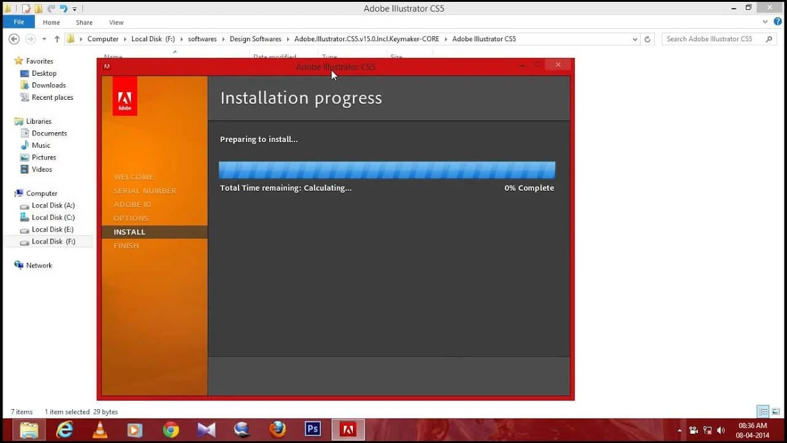Click the '0% Complete' text in installer

529,188
